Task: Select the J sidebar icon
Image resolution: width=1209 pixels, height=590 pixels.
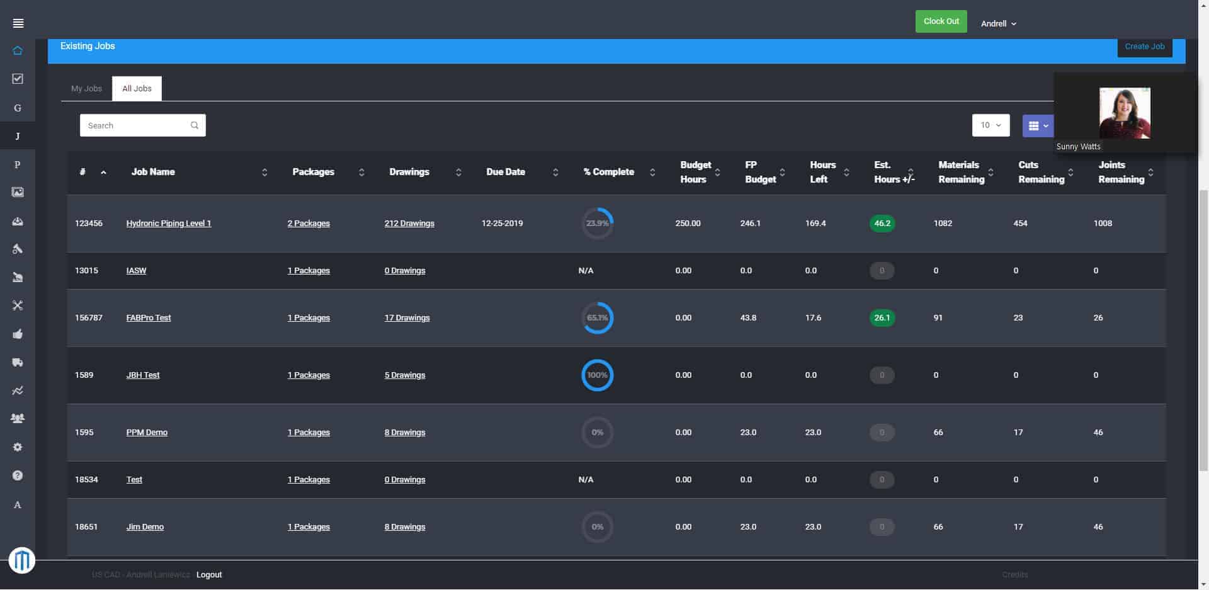Action: [x=18, y=136]
